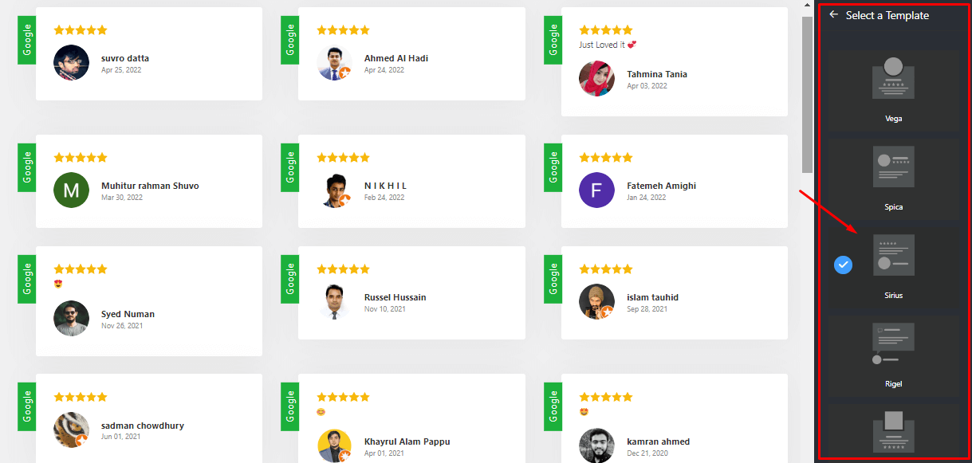The height and width of the screenshot is (463, 972).
Task: Click Khayrul Alam Pappu's profile photo
Action: [334, 445]
